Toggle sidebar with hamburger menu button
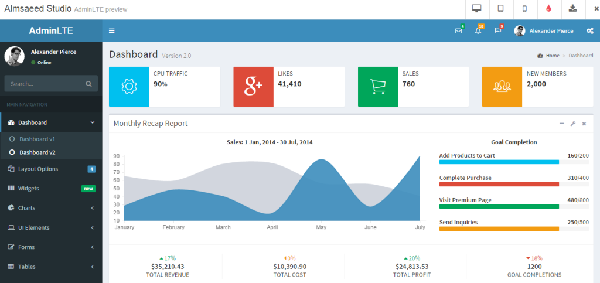The image size is (600, 283). point(112,31)
